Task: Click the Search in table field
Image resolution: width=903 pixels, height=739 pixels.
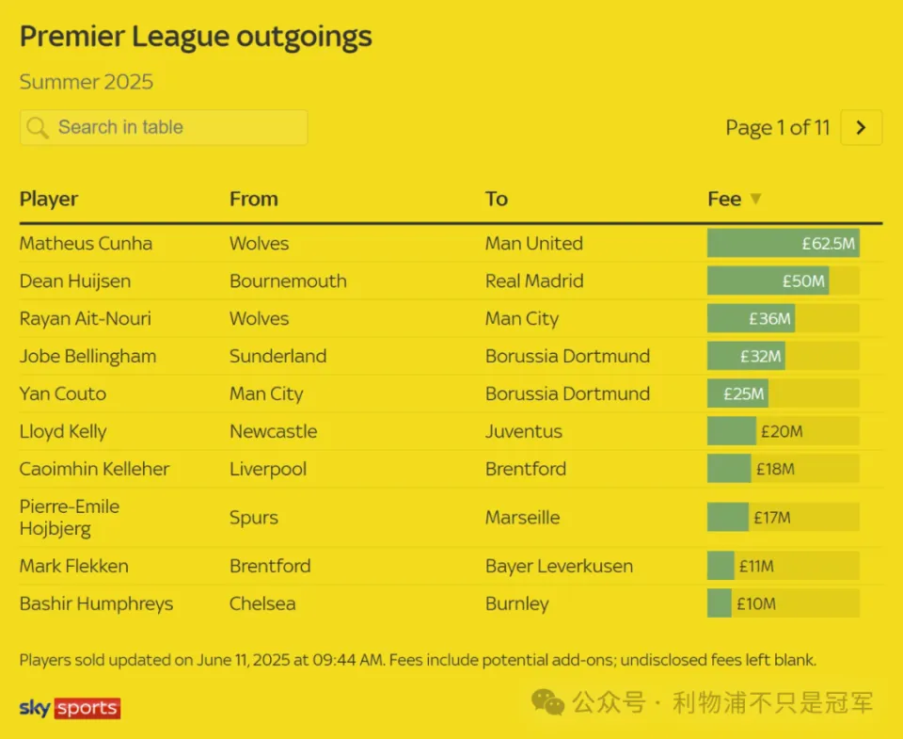Action: [164, 127]
